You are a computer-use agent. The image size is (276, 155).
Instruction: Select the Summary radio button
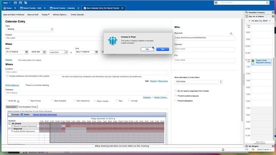pos(10,115)
